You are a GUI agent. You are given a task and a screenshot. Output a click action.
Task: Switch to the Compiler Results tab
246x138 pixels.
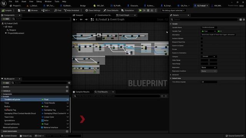tap(81, 92)
